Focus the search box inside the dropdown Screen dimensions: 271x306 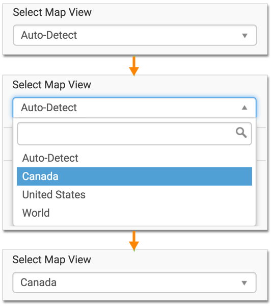[x=134, y=134]
